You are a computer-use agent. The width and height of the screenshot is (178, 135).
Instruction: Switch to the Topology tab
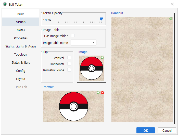21,55
